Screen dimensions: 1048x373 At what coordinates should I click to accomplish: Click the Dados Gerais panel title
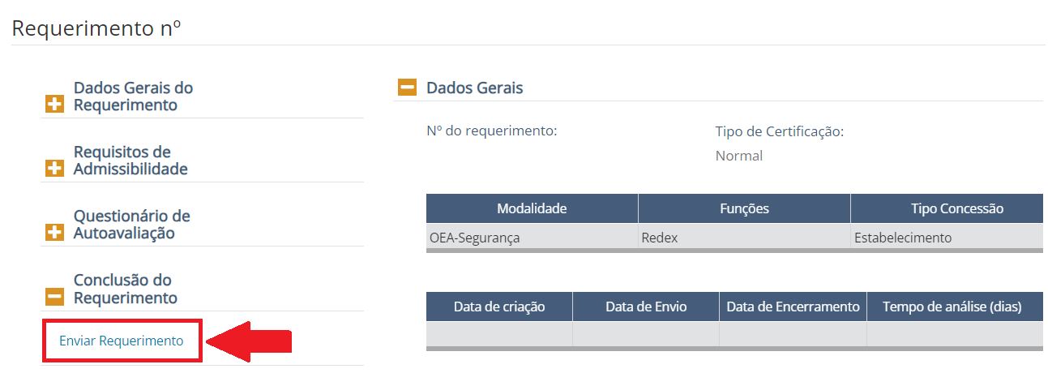pyautogui.click(x=475, y=88)
